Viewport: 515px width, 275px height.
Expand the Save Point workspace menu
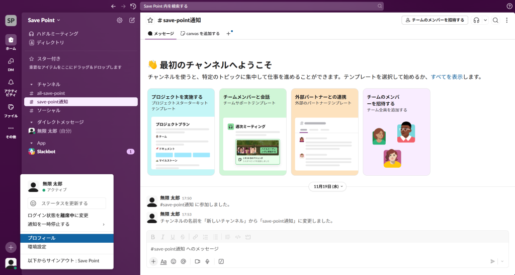44,20
